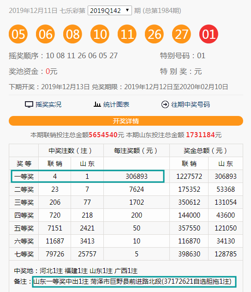The width and height of the screenshot is (251, 292).
Task: Click the first prize total 1227572
Action: point(189,176)
